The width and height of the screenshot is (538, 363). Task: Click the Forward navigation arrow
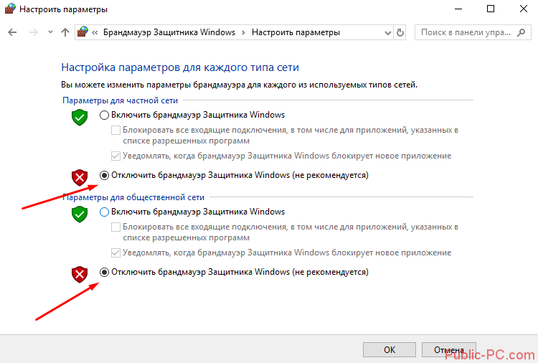coord(33,32)
